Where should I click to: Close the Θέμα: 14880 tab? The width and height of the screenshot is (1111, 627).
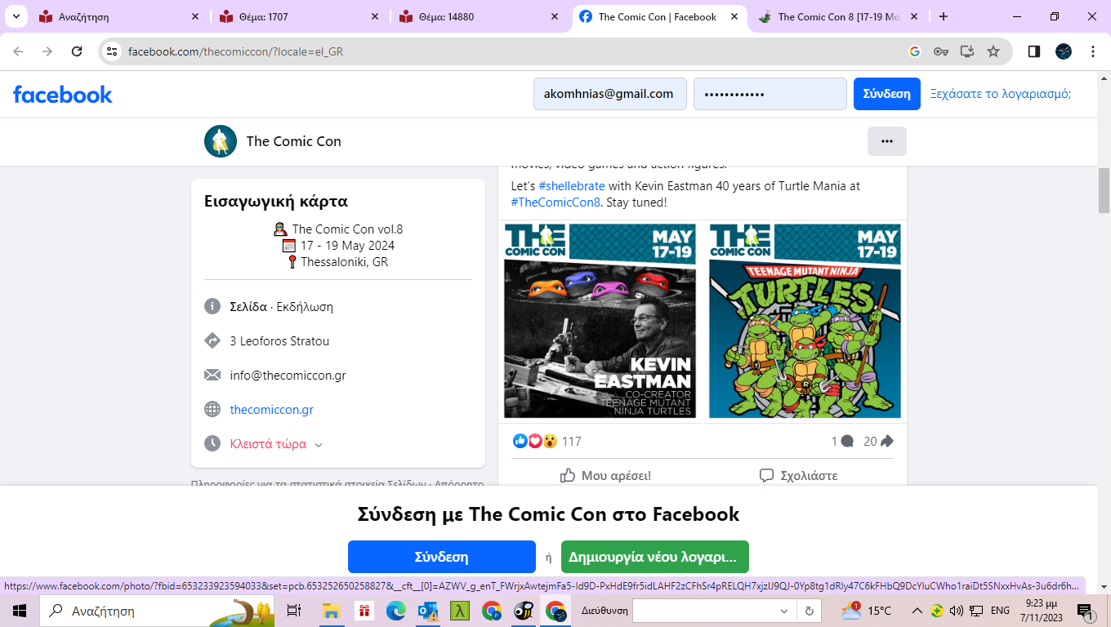pos(554,16)
